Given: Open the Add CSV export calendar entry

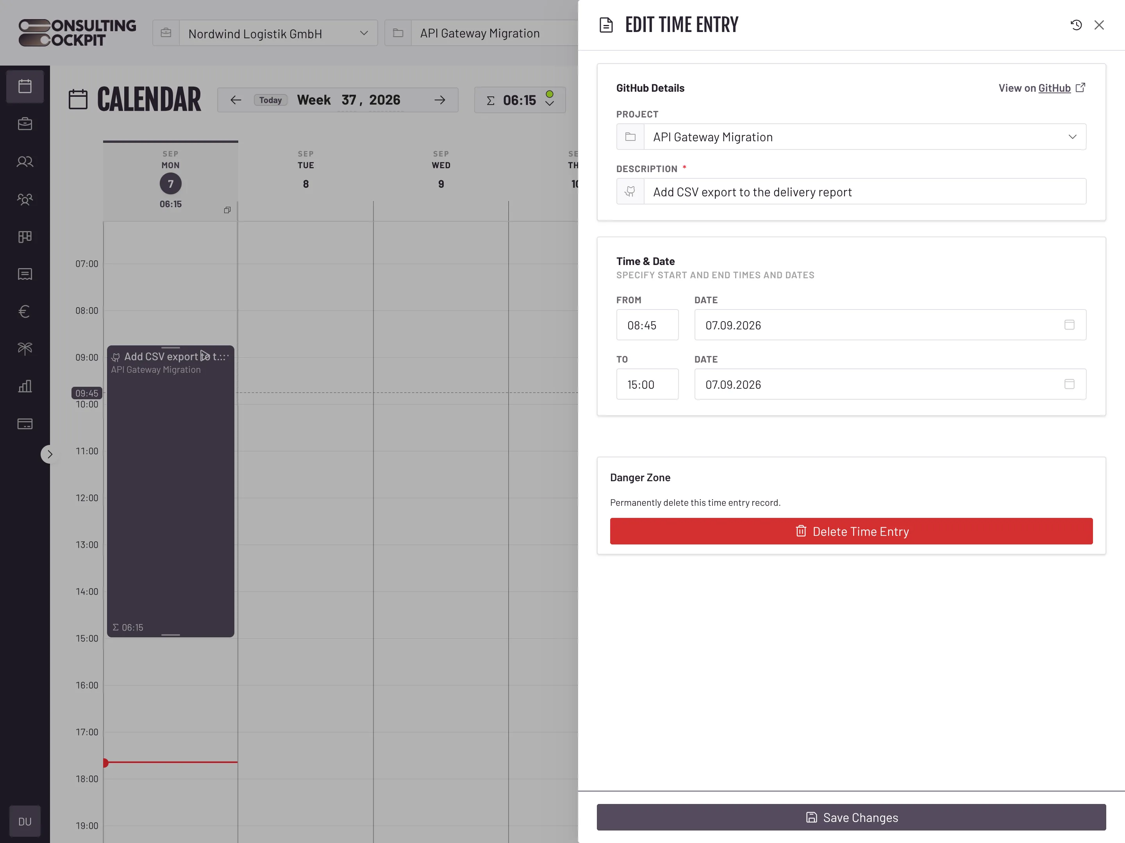Looking at the screenshot, I should 170,491.
